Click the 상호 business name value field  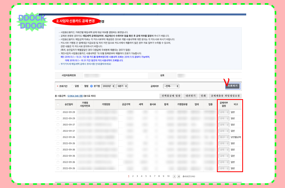pos(209,75)
